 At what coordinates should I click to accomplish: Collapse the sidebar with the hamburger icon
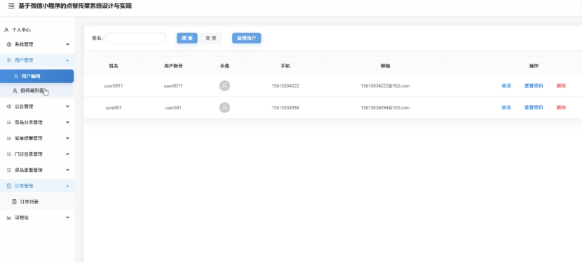click(11, 6)
